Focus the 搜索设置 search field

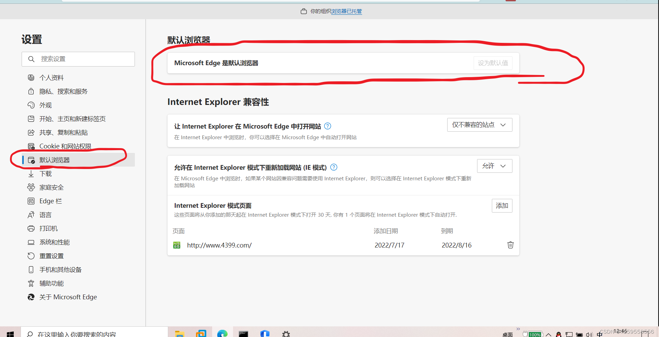(x=78, y=59)
